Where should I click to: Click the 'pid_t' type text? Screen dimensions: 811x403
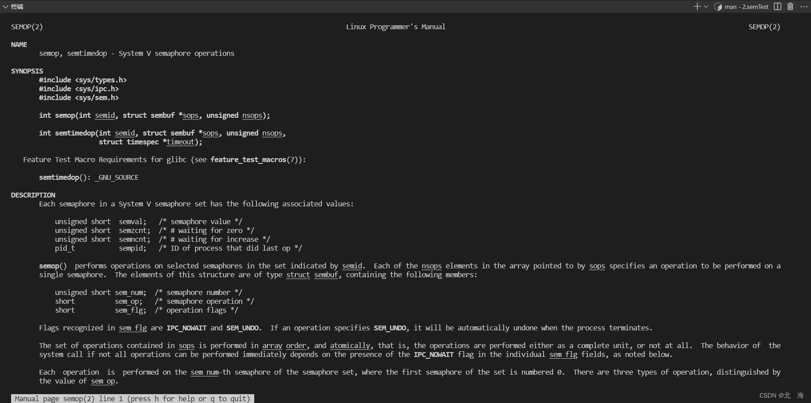pos(65,248)
